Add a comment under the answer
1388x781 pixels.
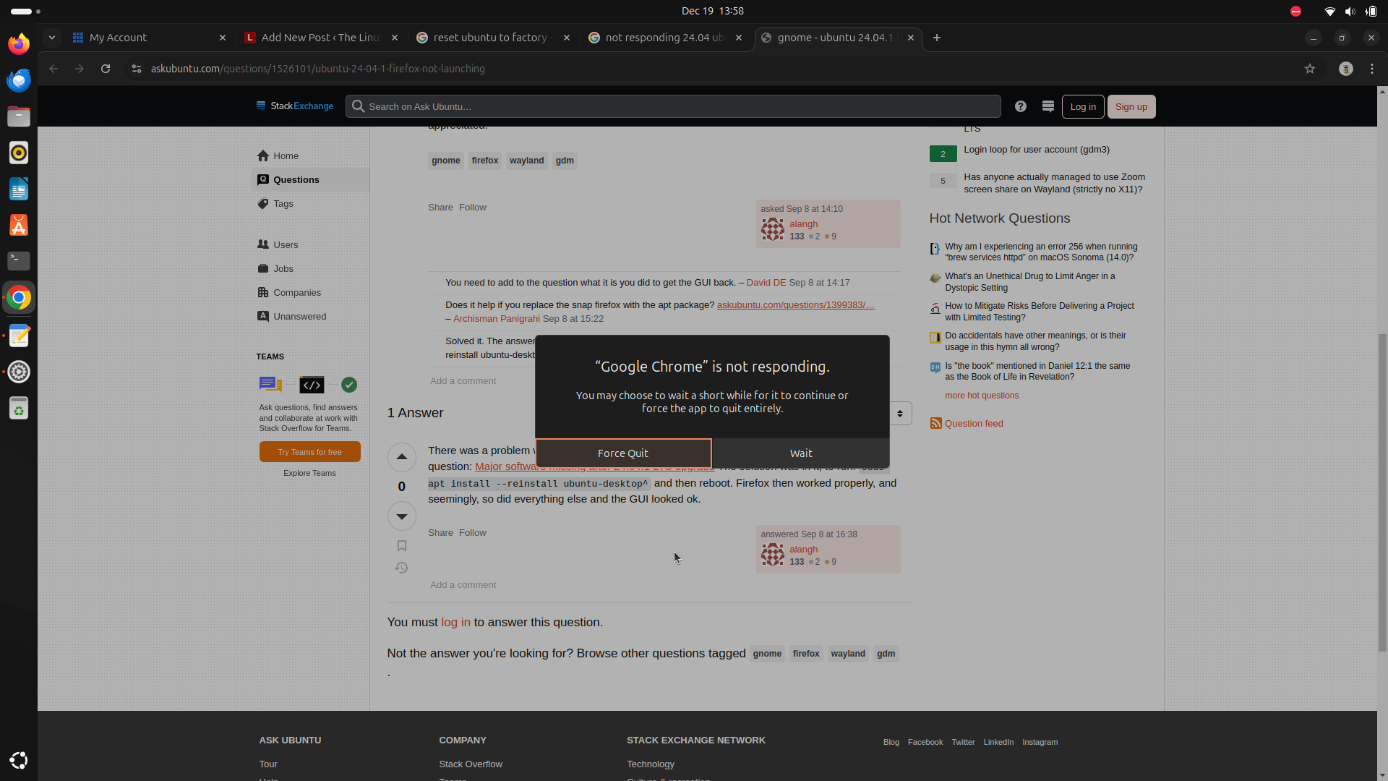[463, 585]
